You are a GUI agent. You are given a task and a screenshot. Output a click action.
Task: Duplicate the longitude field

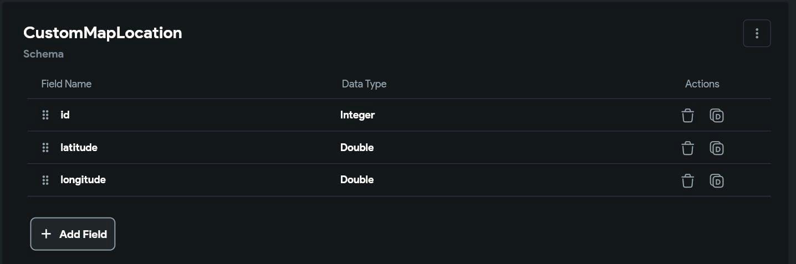point(717,180)
